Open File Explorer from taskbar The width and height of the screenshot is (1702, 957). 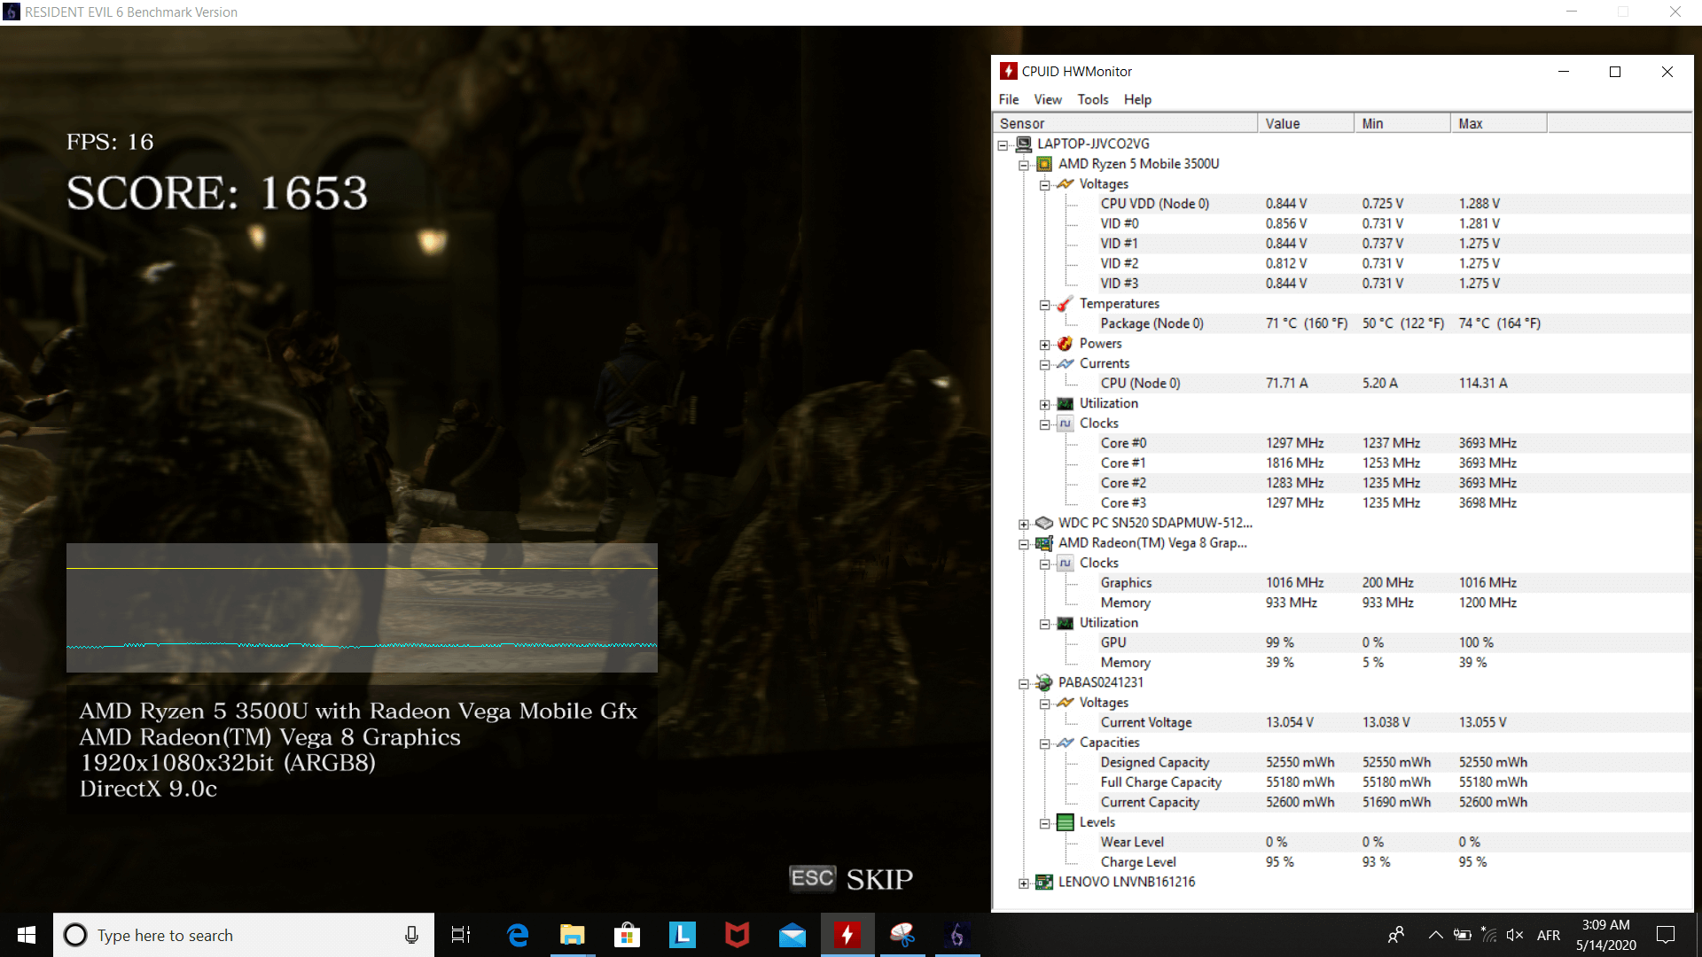(x=573, y=935)
